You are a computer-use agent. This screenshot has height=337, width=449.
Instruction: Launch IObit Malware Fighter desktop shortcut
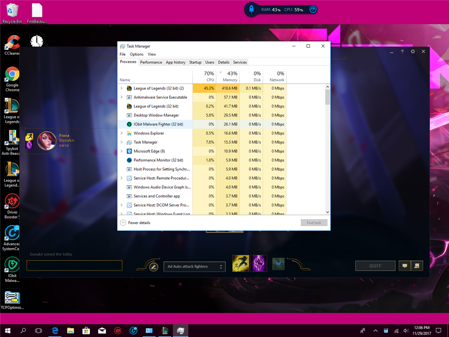click(x=12, y=269)
